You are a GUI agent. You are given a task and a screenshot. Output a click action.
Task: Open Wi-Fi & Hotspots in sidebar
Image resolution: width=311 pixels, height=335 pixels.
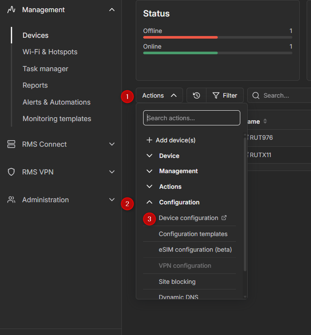point(50,52)
